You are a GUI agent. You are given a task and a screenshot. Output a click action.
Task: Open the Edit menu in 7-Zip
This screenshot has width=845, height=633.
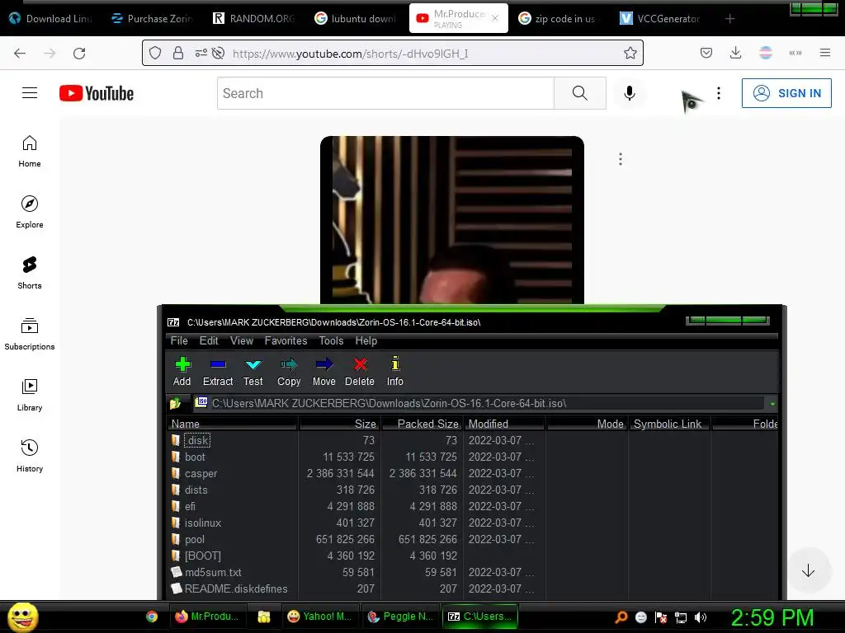(x=209, y=340)
